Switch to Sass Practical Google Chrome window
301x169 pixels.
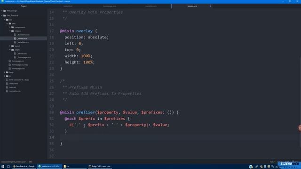tap(24, 166)
